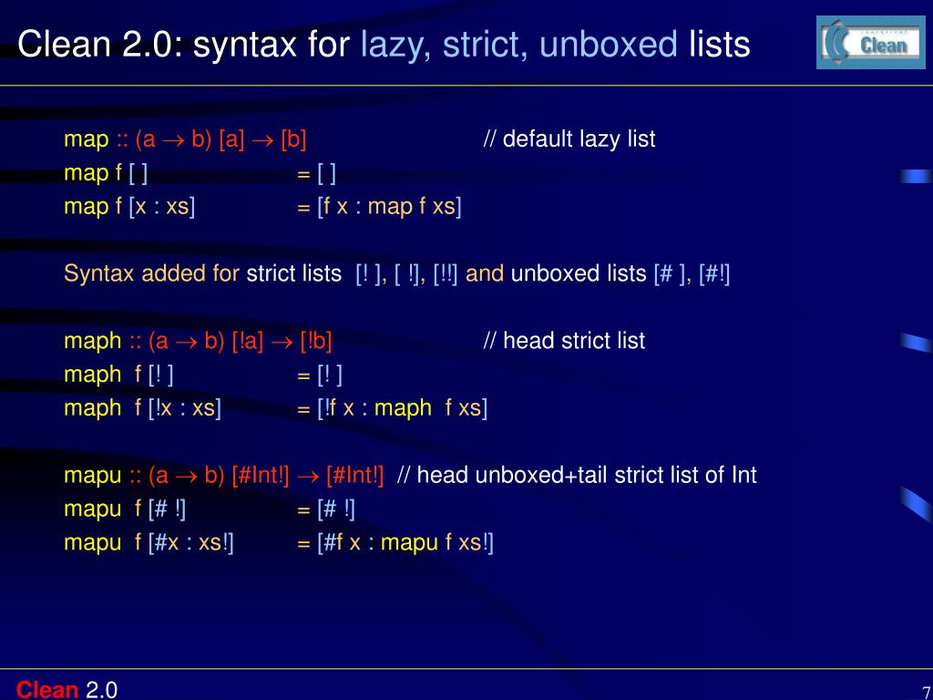Screen dimensions: 933x700
Task: Click comment '// head unboxed+tail strict list of Int'
Action: point(577,476)
